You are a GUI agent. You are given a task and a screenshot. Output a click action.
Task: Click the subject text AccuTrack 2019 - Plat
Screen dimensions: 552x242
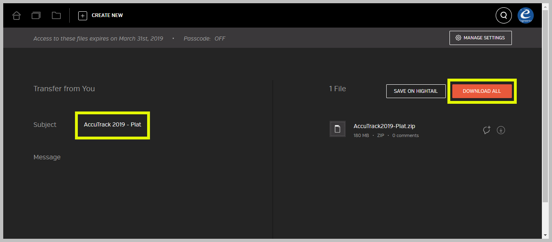[x=113, y=124]
